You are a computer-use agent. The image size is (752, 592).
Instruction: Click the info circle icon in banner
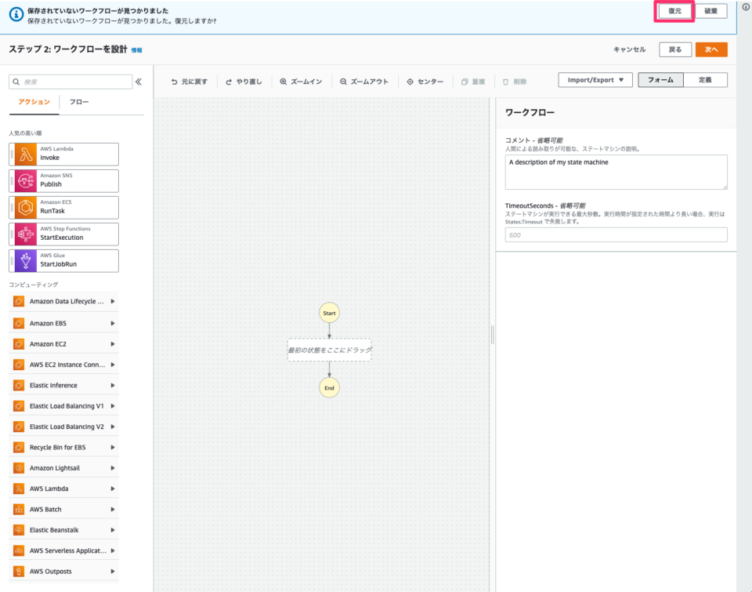point(16,14)
